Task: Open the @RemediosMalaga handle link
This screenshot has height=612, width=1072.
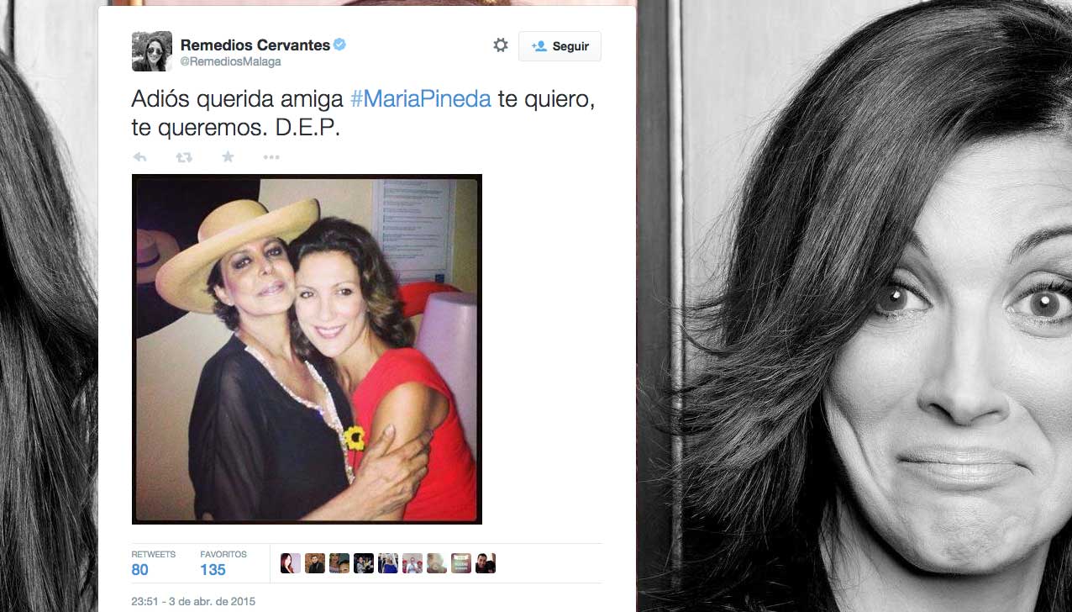Action: (231, 62)
